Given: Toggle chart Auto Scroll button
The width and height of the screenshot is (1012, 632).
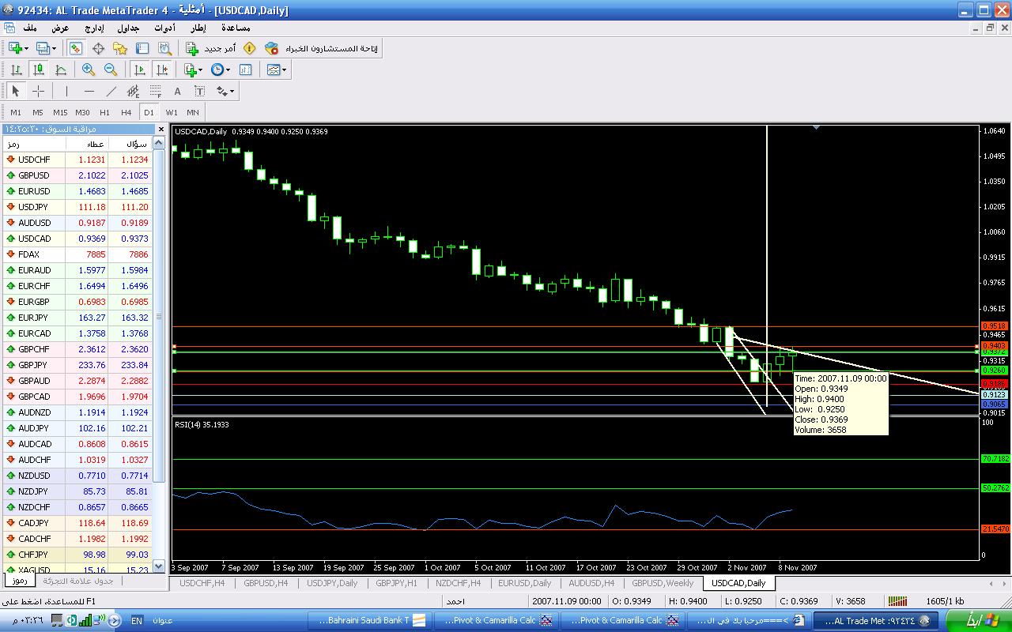Looking at the screenshot, I should (139, 70).
